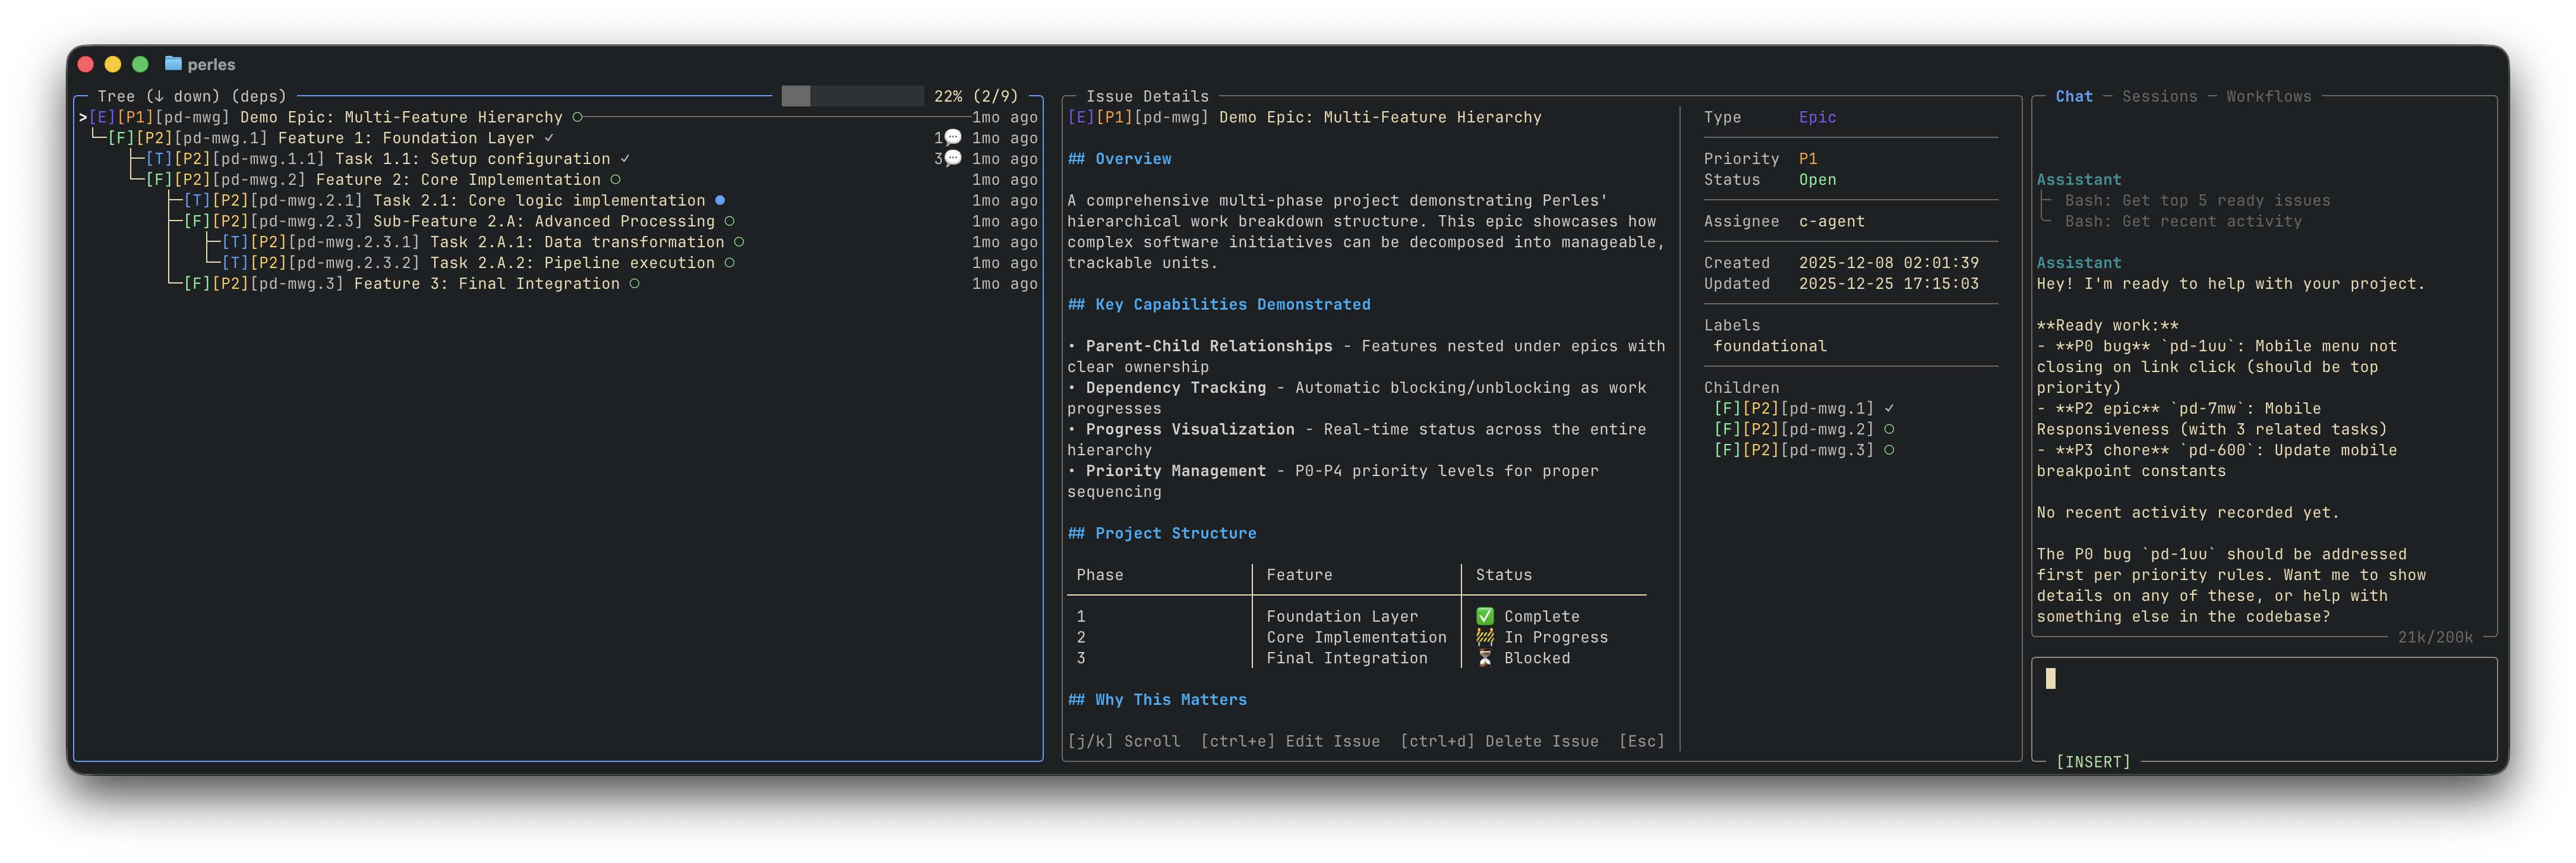Select the top-level Demo Epic tree row

tap(400, 117)
